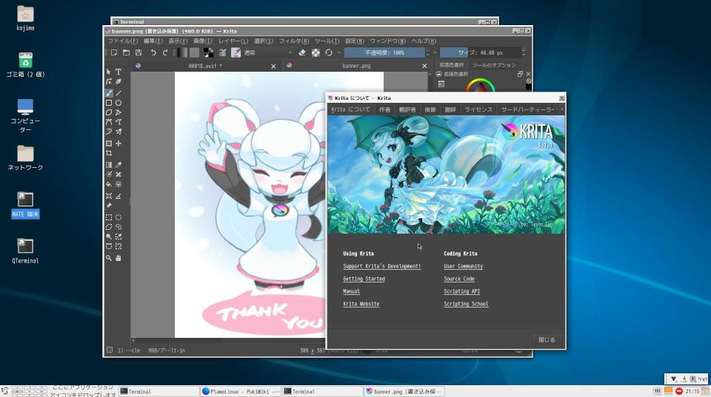Screen dimensions: 711x397
Task: Open the Getting Started link
Action: (364, 279)
